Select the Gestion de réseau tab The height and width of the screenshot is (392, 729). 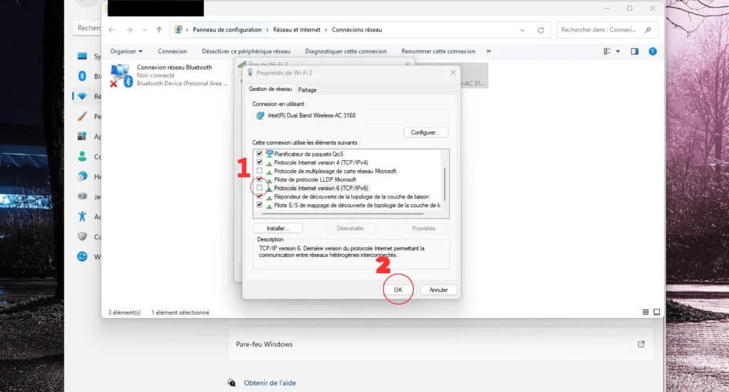tap(270, 89)
